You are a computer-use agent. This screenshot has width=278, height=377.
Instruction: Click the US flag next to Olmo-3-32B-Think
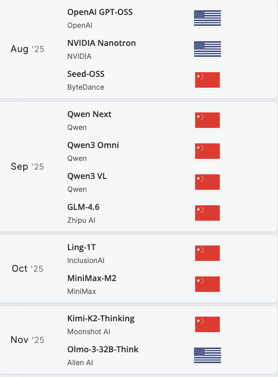[x=207, y=355]
